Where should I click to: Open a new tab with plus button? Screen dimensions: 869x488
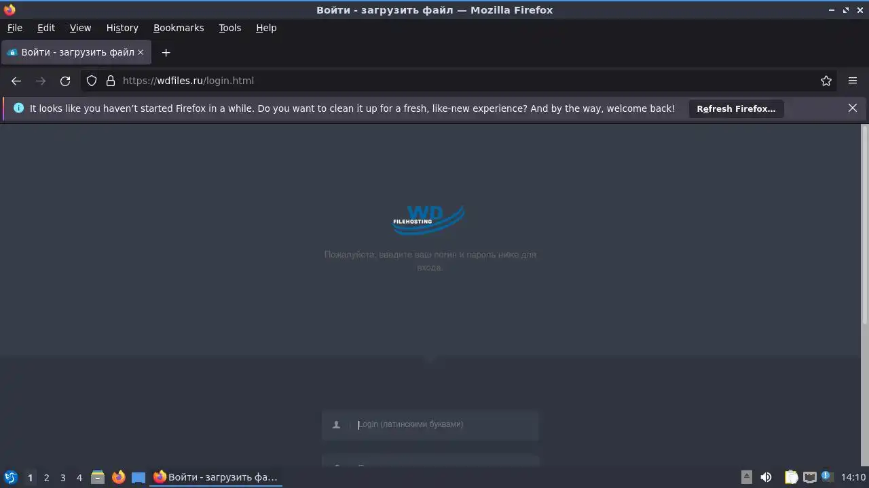pyautogui.click(x=166, y=52)
